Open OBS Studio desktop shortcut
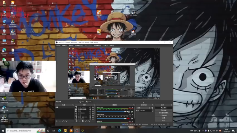 tap(133, 13)
